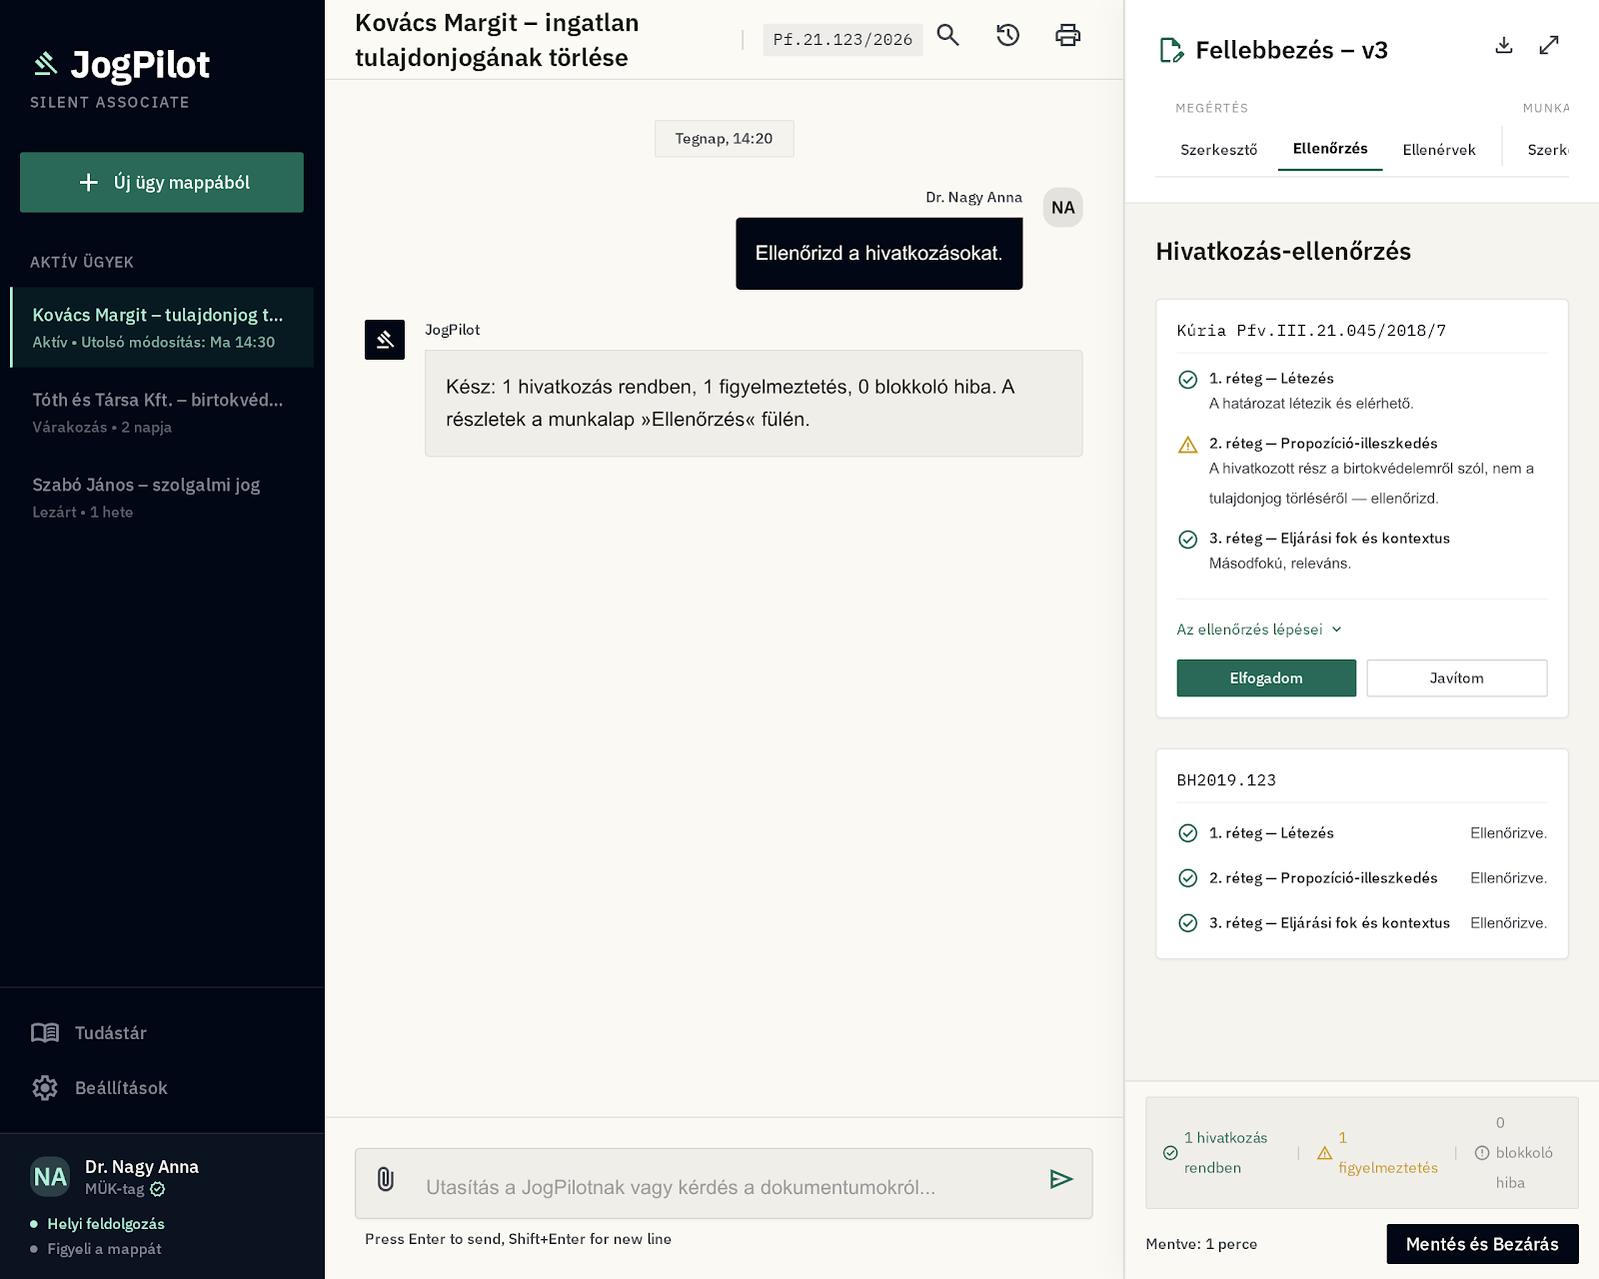Expand the worksheet panel to fullscreen

(x=1549, y=45)
